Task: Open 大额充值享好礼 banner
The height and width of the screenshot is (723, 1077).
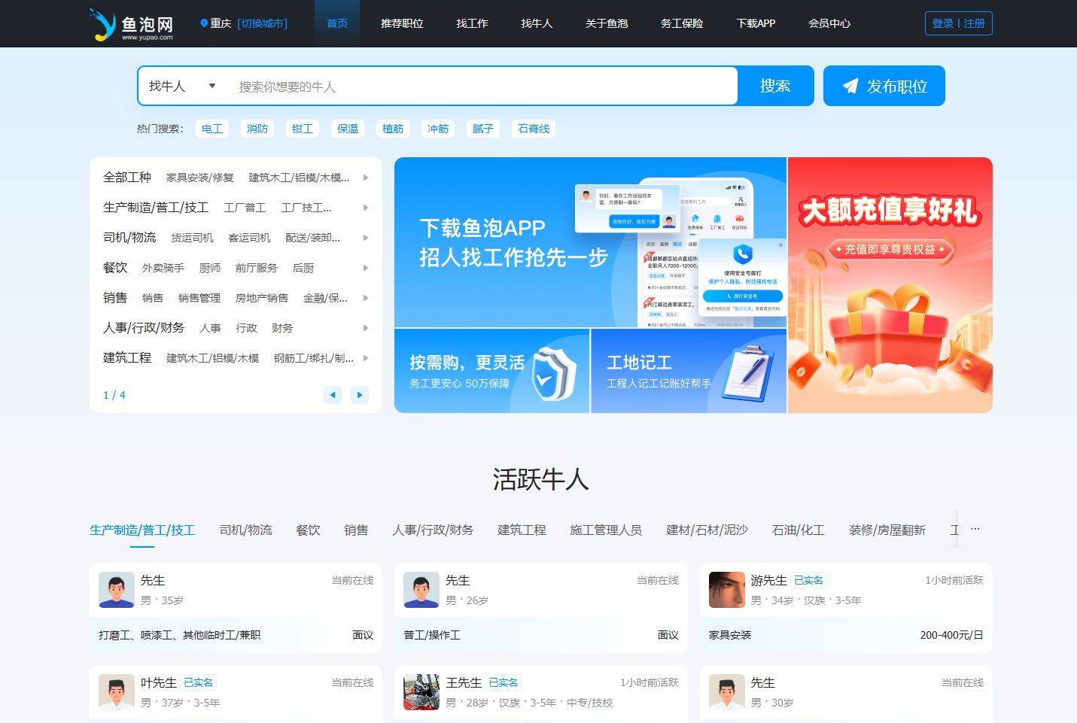Action: point(890,284)
